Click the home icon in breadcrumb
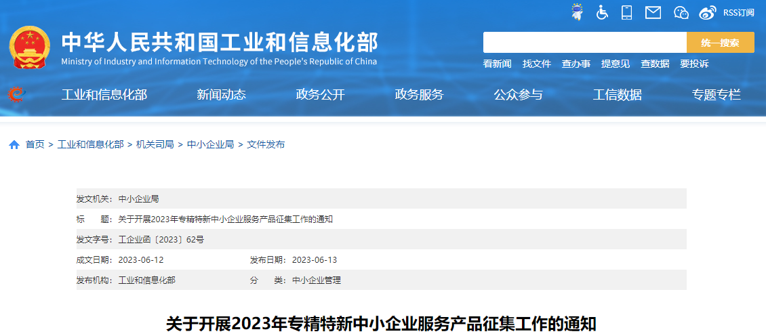This screenshot has height=336, width=766. (x=14, y=144)
